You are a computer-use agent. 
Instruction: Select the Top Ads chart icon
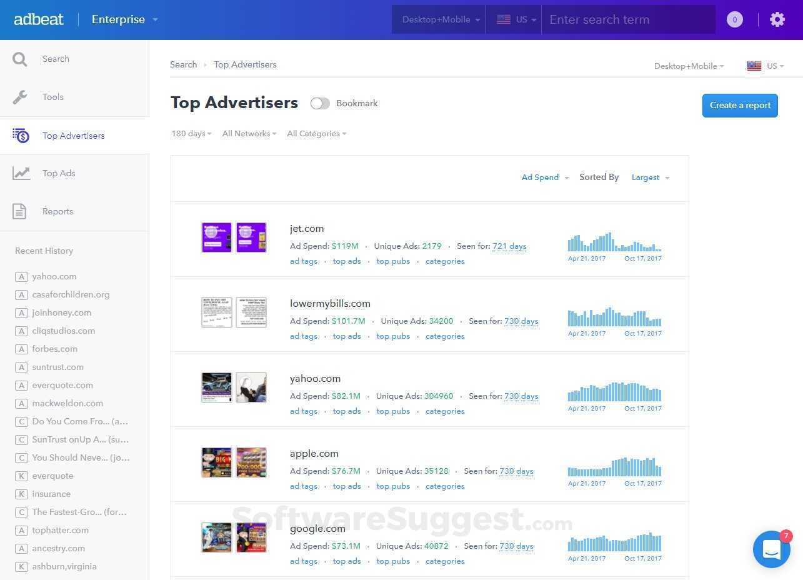(x=21, y=173)
